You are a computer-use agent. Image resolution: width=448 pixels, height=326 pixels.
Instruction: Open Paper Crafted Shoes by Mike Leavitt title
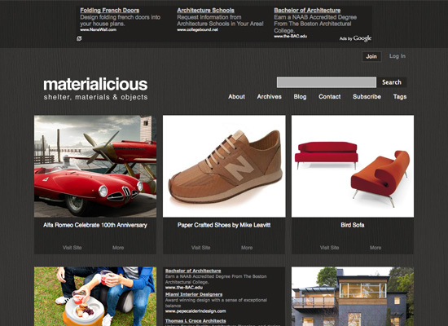pyautogui.click(x=224, y=225)
